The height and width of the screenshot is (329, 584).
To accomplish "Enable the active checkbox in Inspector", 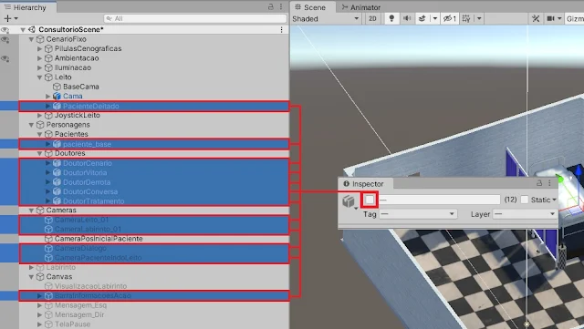I will click(x=370, y=200).
